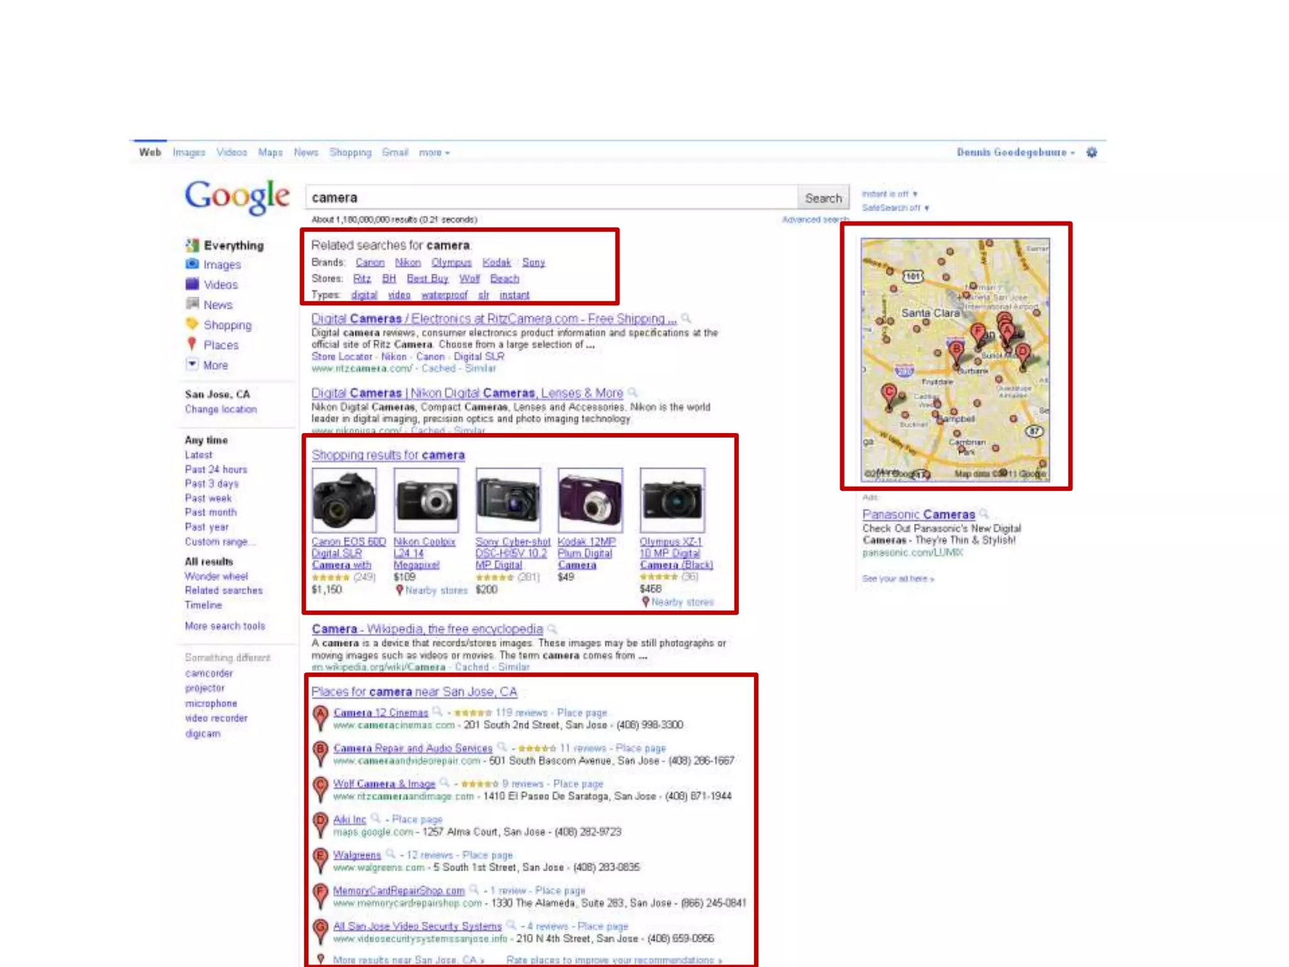Open the Images sidebar icon
Screen dimensions: 1289x967
click(192, 264)
